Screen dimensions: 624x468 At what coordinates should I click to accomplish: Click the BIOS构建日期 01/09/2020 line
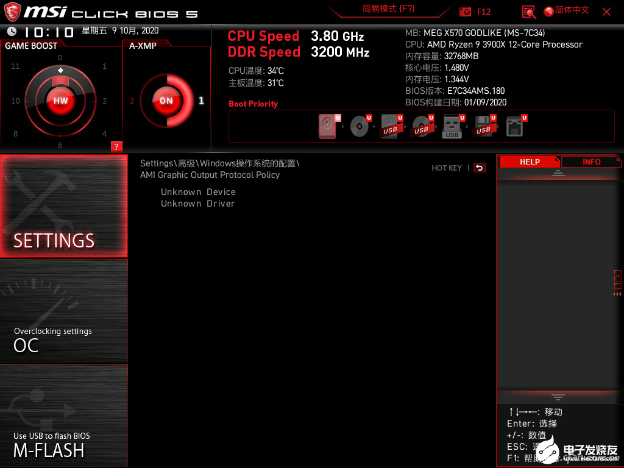[x=456, y=102]
